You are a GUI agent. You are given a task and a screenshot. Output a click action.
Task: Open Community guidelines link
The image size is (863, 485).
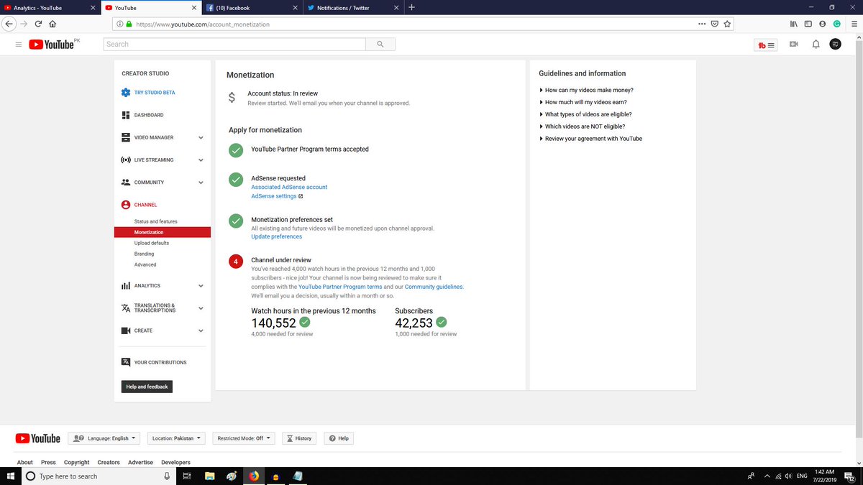tap(434, 287)
